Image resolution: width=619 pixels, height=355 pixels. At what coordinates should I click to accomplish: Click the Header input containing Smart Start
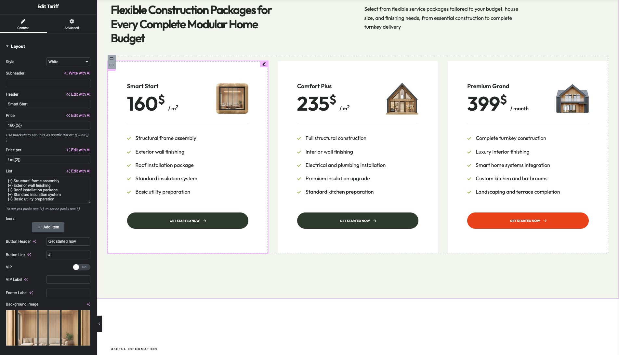click(x=48, y=104)
